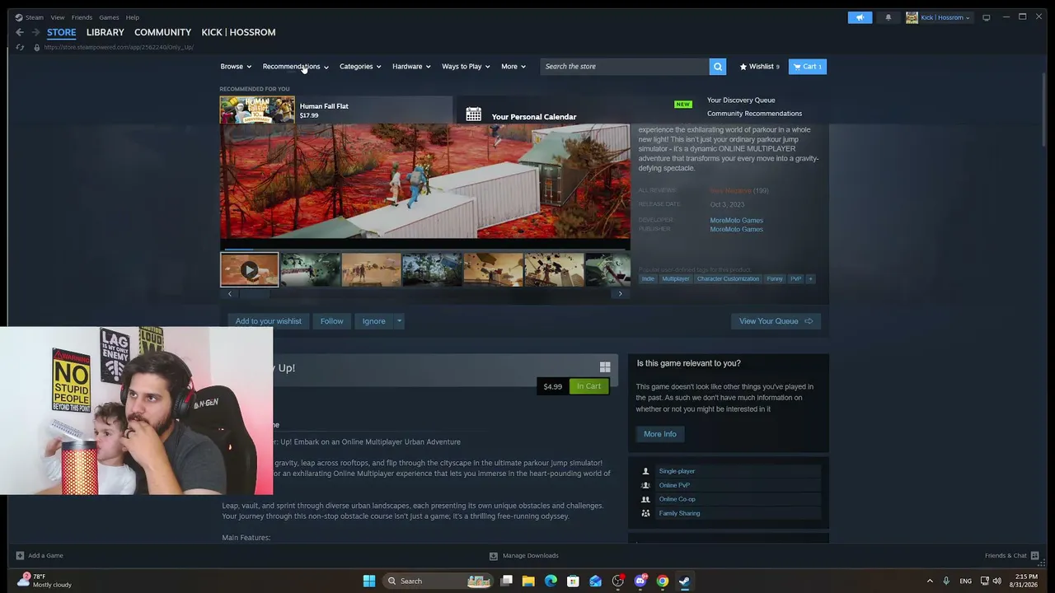Open the notifications bell

tap(888, 17)
